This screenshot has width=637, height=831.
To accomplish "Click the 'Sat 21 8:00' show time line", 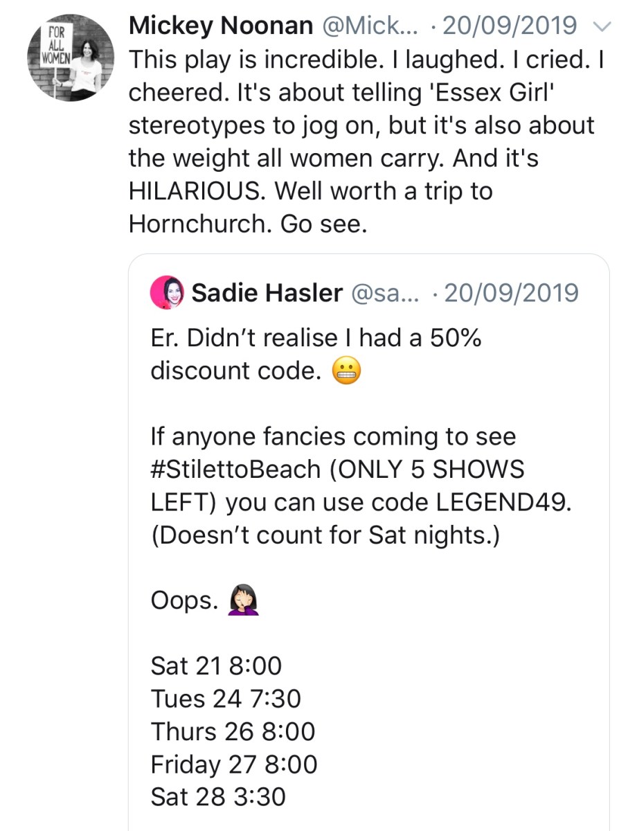I will click(216, 666).
